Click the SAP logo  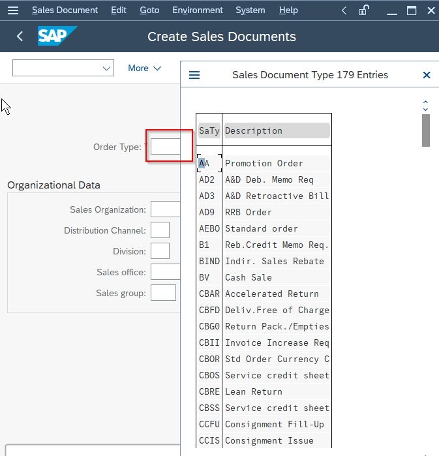(x=57, y=36)
